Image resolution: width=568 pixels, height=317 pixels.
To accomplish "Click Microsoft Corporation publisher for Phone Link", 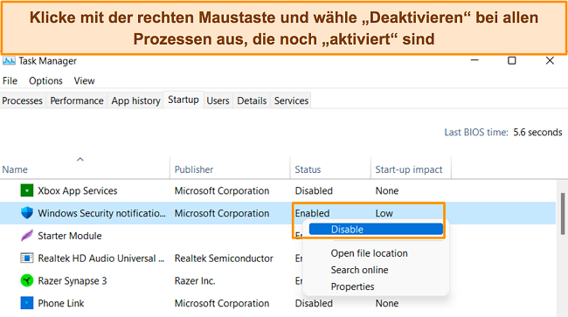I will [222, 303].
